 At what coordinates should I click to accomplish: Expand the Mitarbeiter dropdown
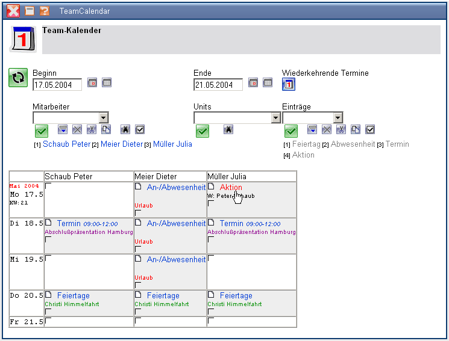click(103, 118)
